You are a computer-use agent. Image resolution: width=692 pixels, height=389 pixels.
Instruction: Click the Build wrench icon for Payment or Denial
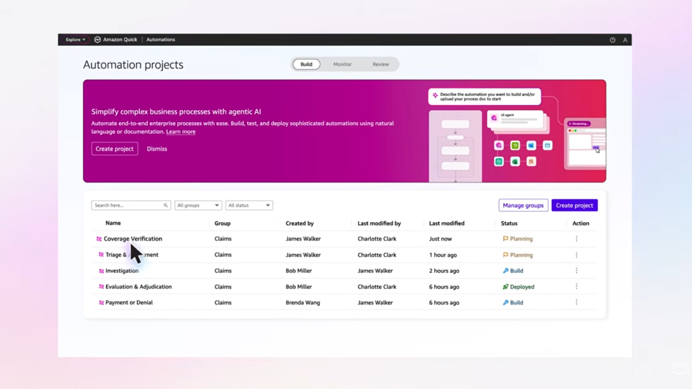pos(505,302)
